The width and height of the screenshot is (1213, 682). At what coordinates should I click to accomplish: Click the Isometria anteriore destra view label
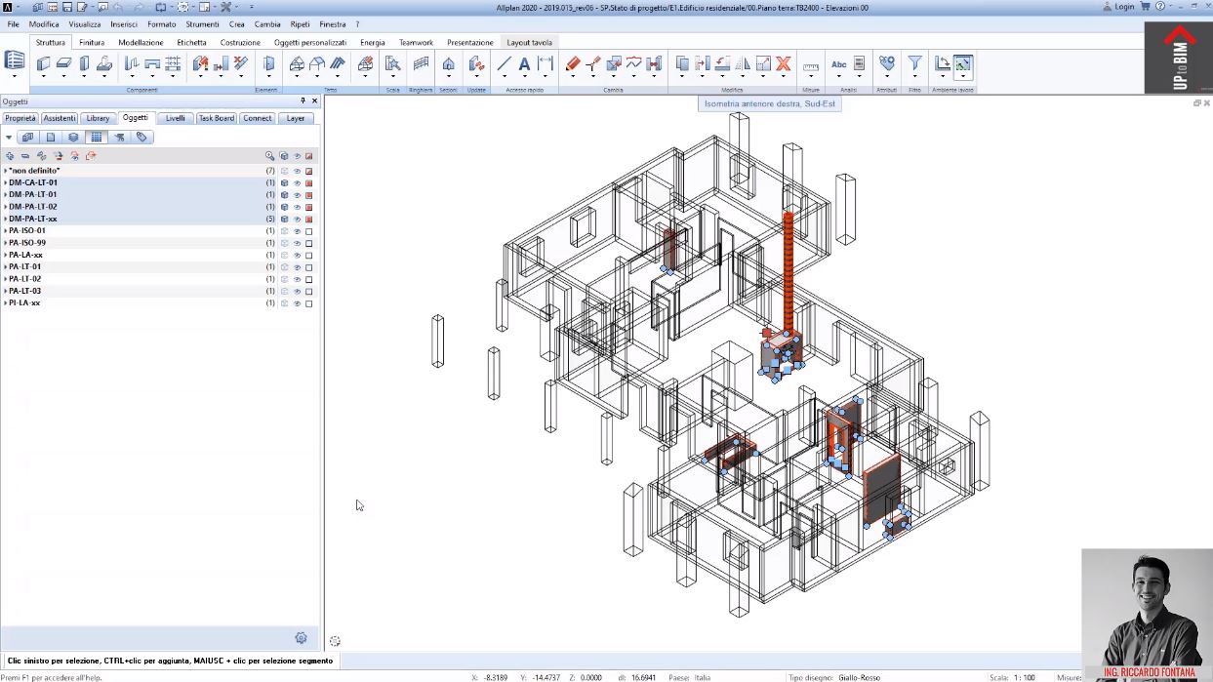click(x=769, y=103)
